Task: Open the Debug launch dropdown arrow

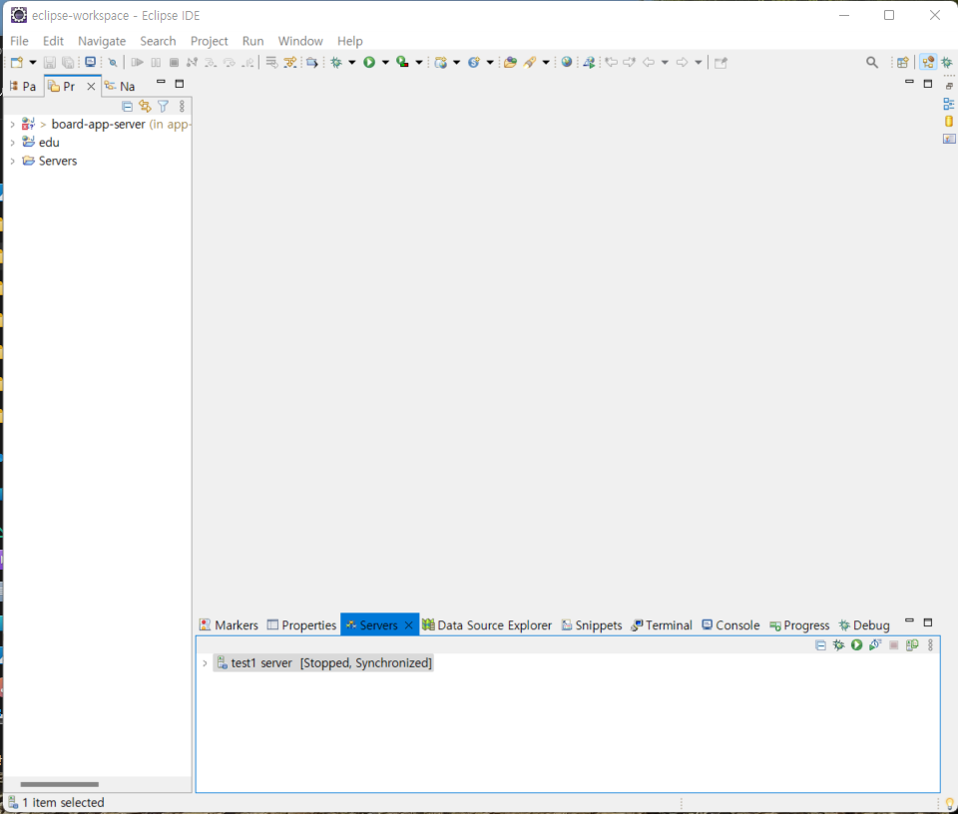Action: 352,62
